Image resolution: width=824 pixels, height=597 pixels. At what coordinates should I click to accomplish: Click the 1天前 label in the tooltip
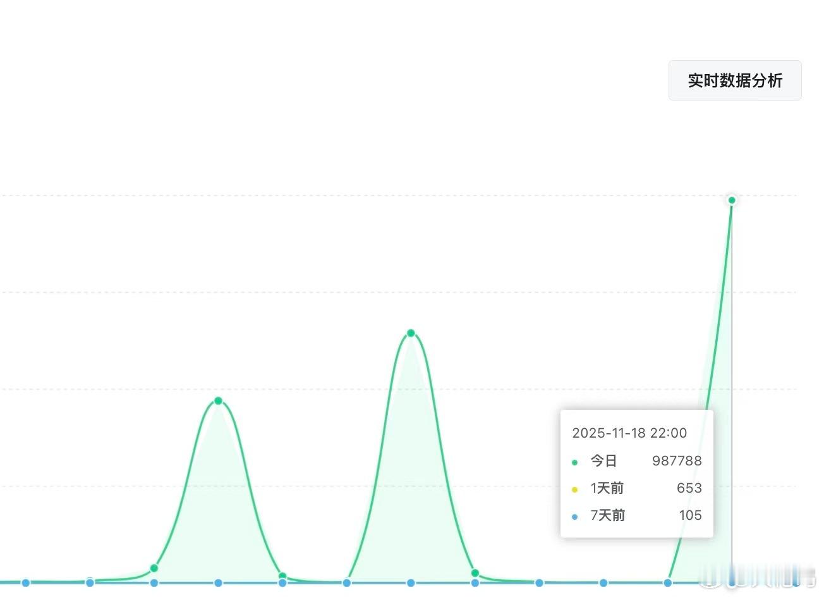(607, 488)
